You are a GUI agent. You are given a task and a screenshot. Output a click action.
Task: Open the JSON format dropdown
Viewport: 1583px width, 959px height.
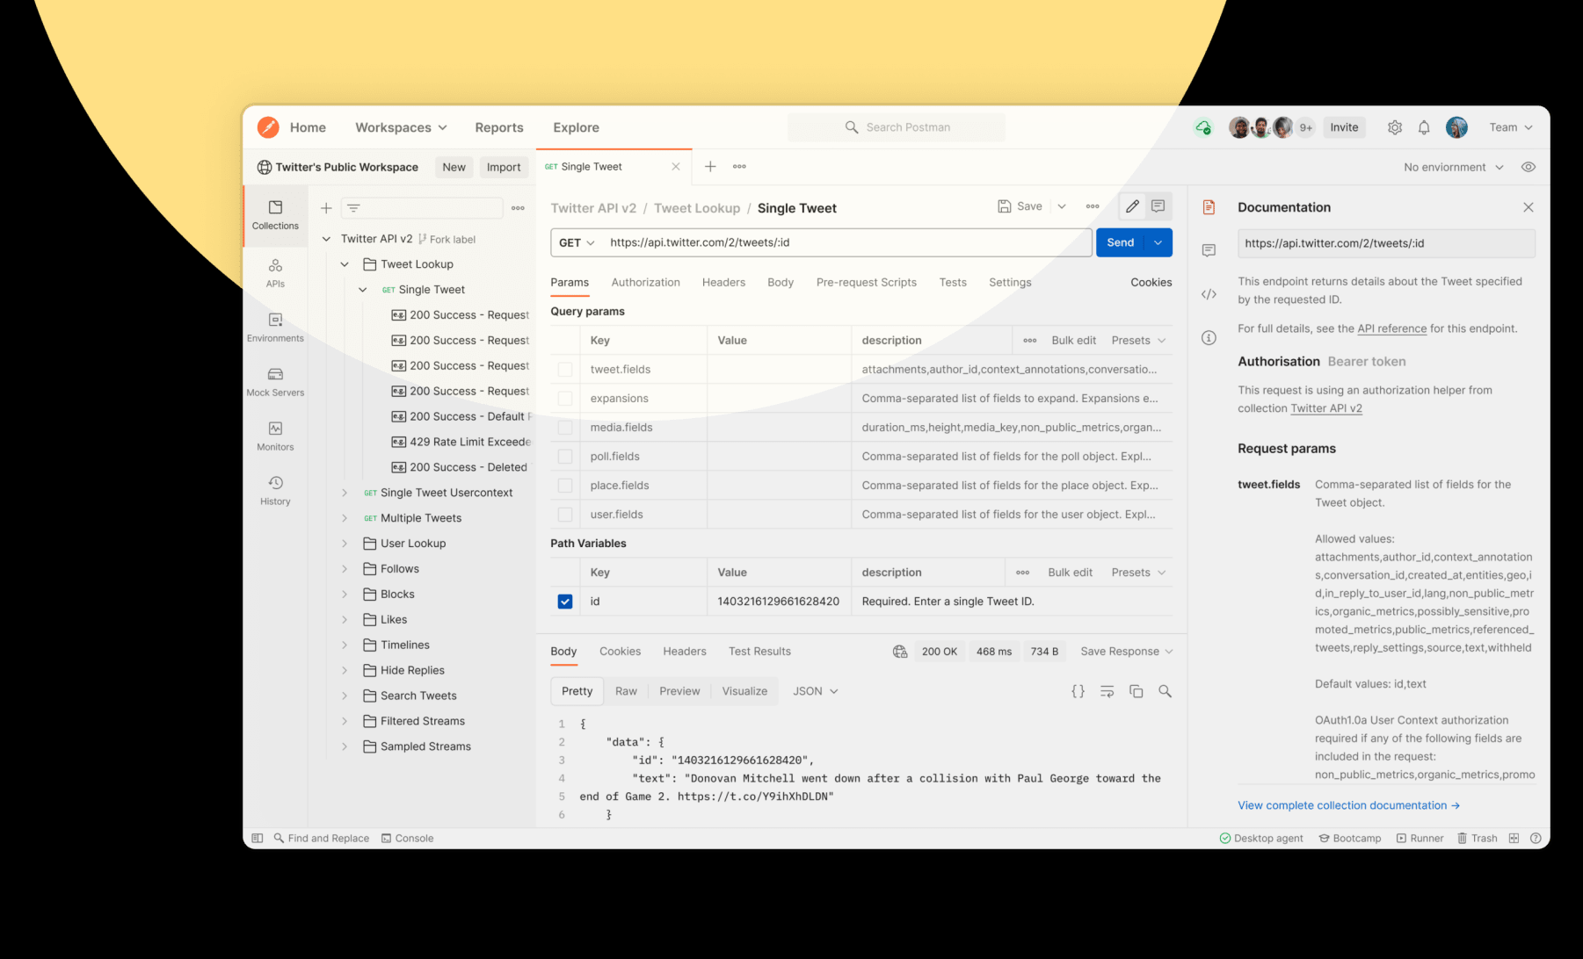816,691
